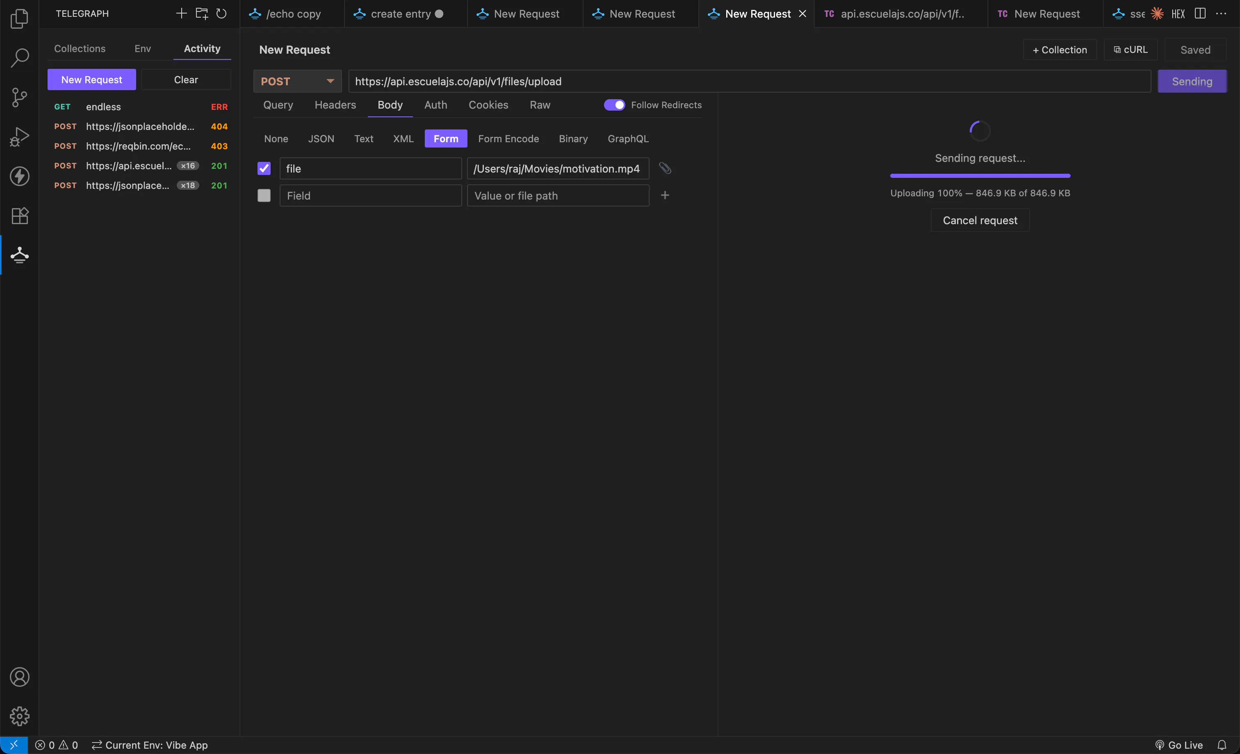1240x754 pixels.
Task: Click the HEX icon in tab bar
Action: pyautogui.click(x=1178, y=14)
